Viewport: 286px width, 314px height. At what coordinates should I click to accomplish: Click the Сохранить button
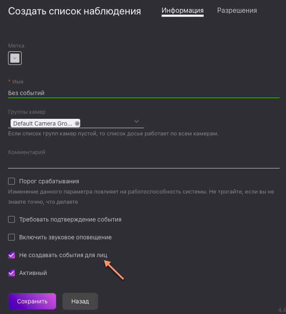32,301
